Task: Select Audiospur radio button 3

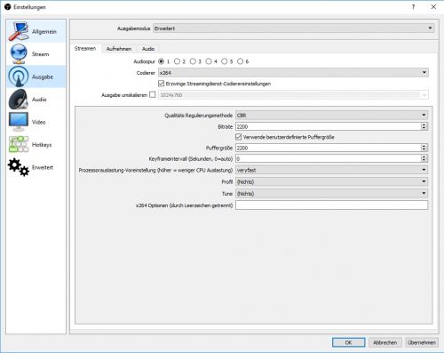Action: pyautogui.click(x=193, y=61)
